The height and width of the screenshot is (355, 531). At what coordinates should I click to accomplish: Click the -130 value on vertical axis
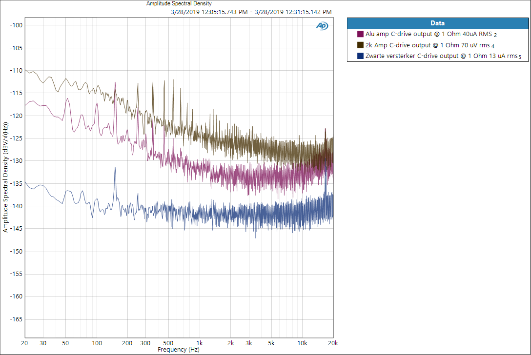(x=16, y=161)
